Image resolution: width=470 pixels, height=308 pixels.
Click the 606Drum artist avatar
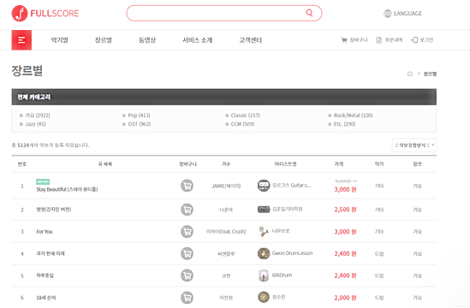(264, 275)
